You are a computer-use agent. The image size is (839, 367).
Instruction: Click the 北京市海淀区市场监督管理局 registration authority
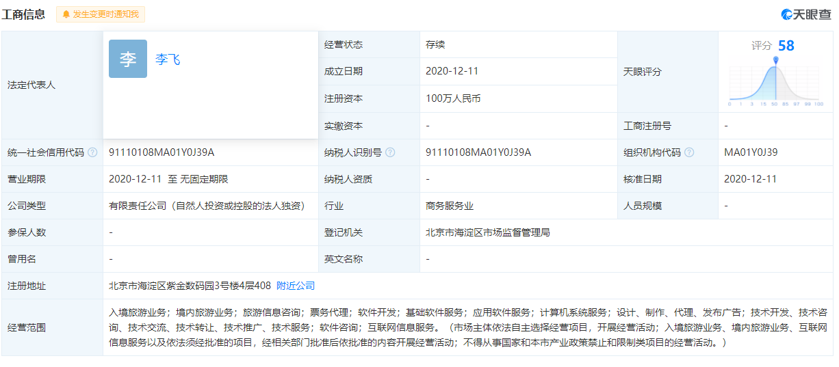(x=487, y=232)
